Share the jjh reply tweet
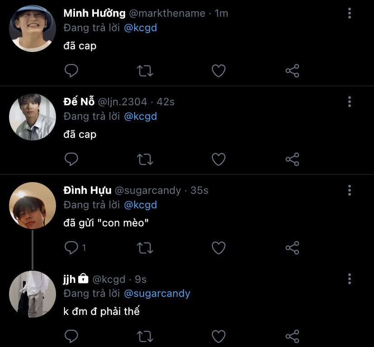The height and width of the screenshot is (347, 374). coord(292,336)
